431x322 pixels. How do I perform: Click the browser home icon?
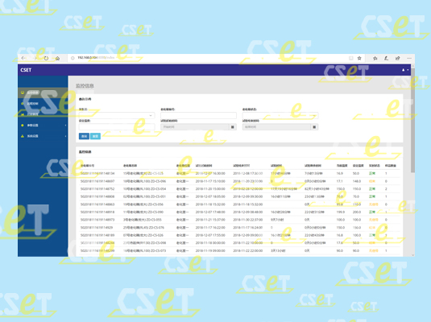coord(57,58)
